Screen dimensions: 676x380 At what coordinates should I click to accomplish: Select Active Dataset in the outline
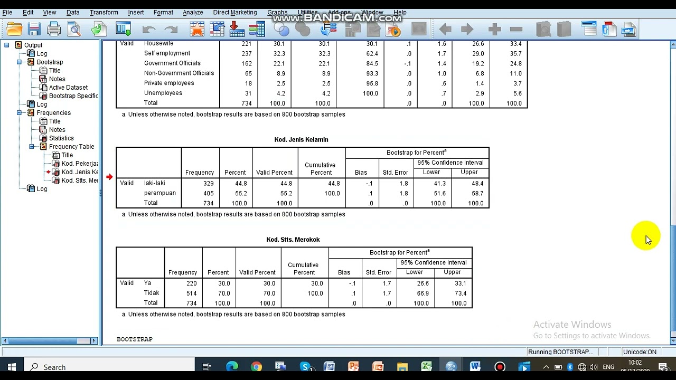click(68, 88)
